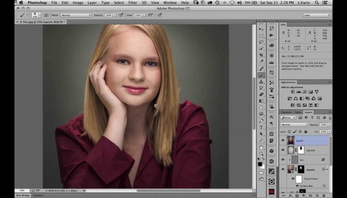Viewport: 347px width, 198px height.
Task: Delete layer with the trash icon
Action: (324, 195)
